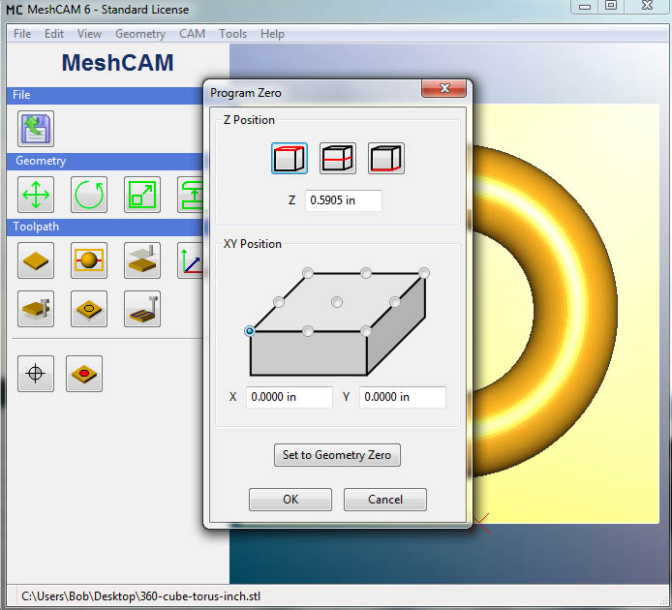
Task: Minimize the MeshCAM window
Action: [x=585, y=6]
